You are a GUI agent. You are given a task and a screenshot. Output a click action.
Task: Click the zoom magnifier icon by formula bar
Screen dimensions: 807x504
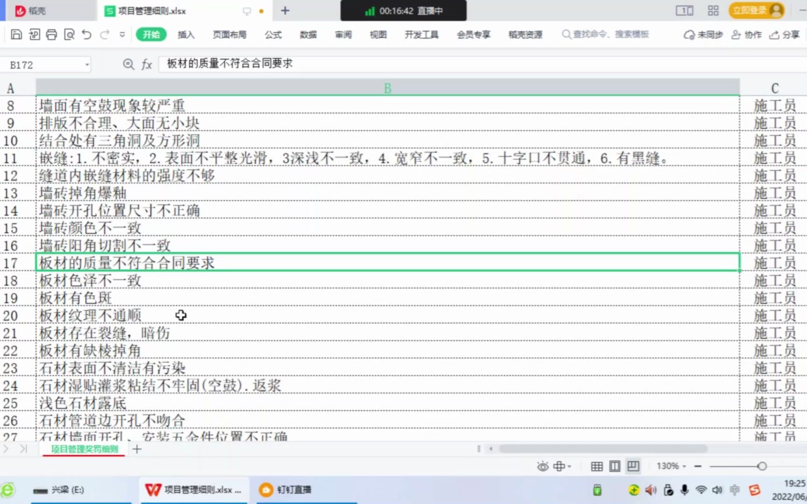click(128, 64)
